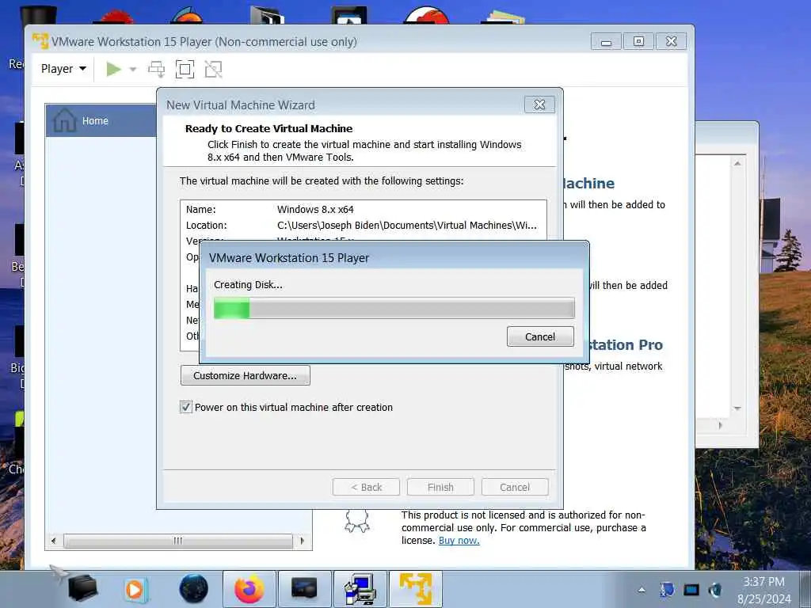Click the Home house icon
The height and width of the screenshot is (608, 811).
click(x=65, y=120)
